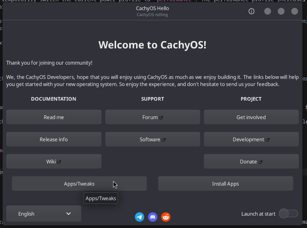307x228 pixels.
Task: Click the SUPPORT column heading
Action: tap(153, 99)
